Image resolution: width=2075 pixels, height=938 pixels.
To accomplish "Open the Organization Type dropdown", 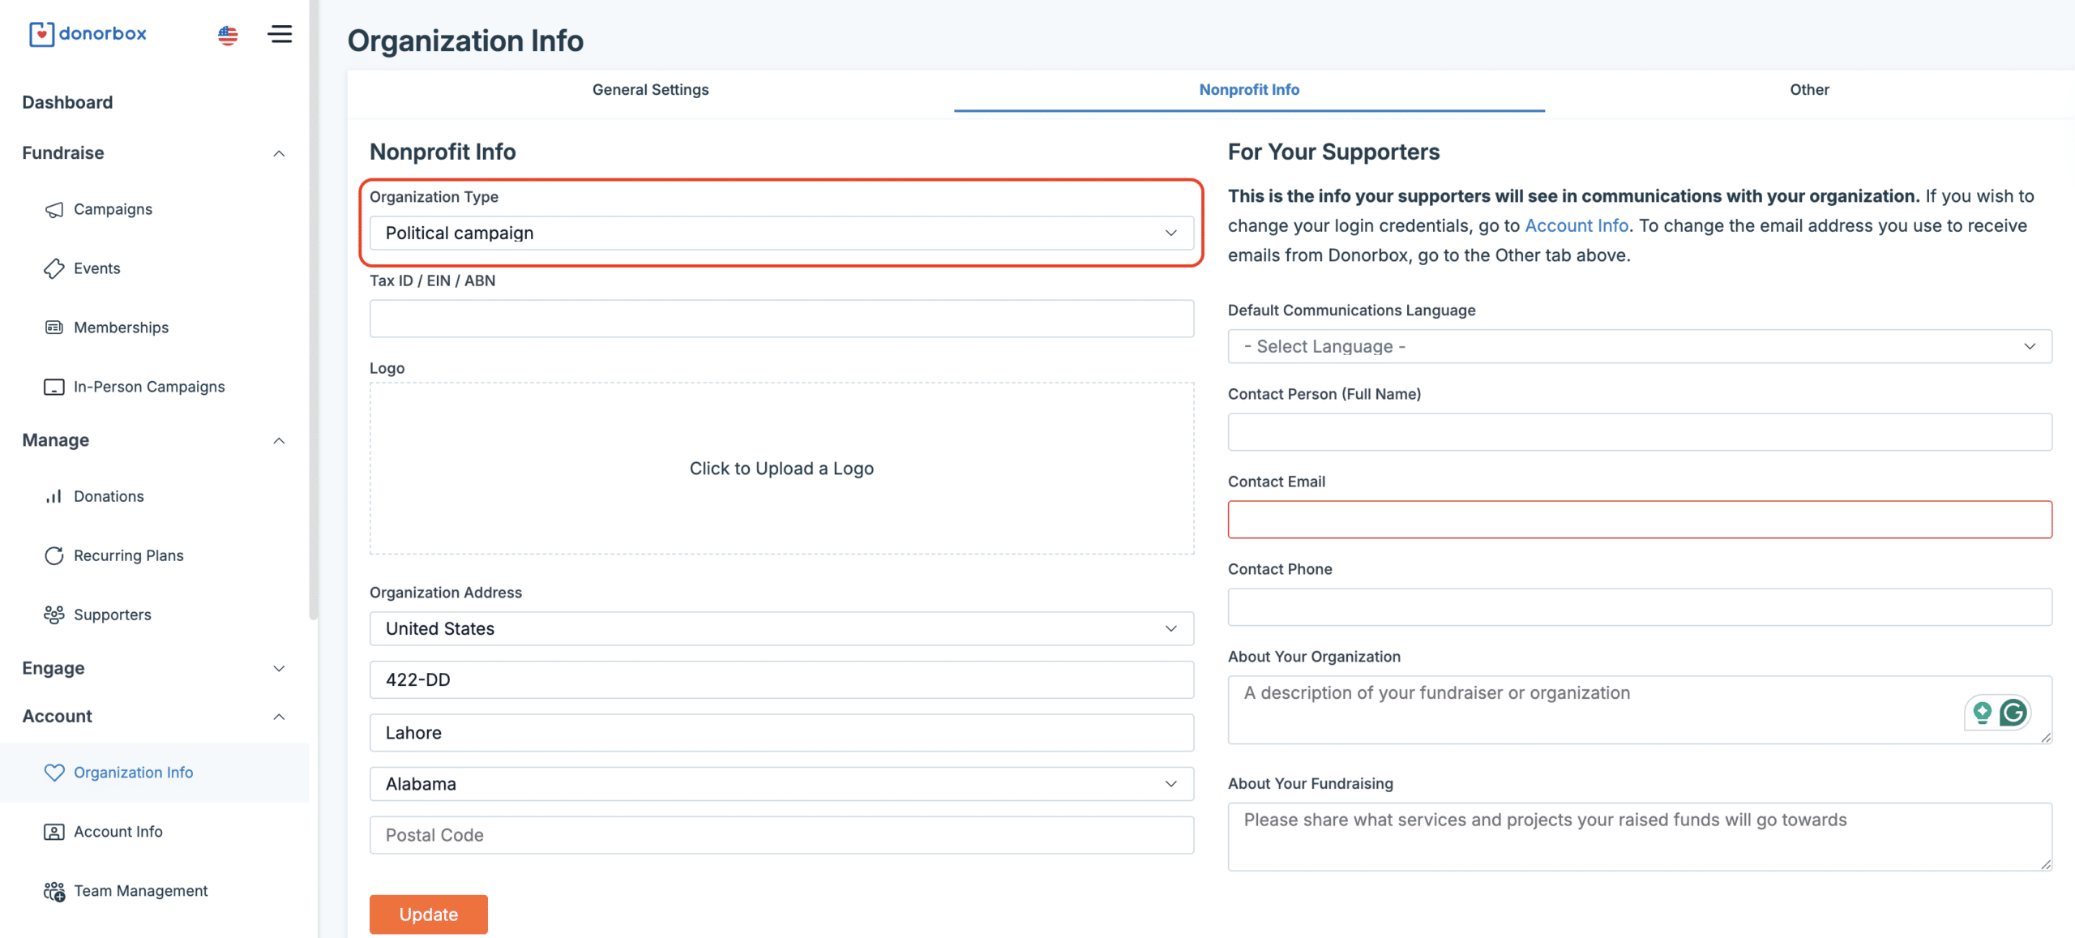I will 781,233.
